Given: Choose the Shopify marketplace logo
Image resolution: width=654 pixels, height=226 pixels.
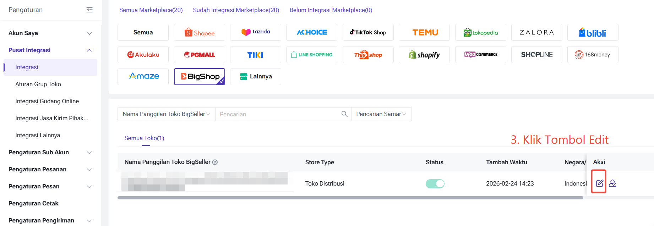Looking at the screenshot, I should tap(424, 55).
